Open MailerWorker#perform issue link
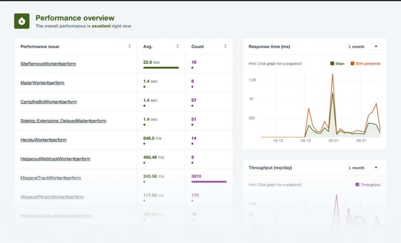401x243 pixels. (42, 83)
